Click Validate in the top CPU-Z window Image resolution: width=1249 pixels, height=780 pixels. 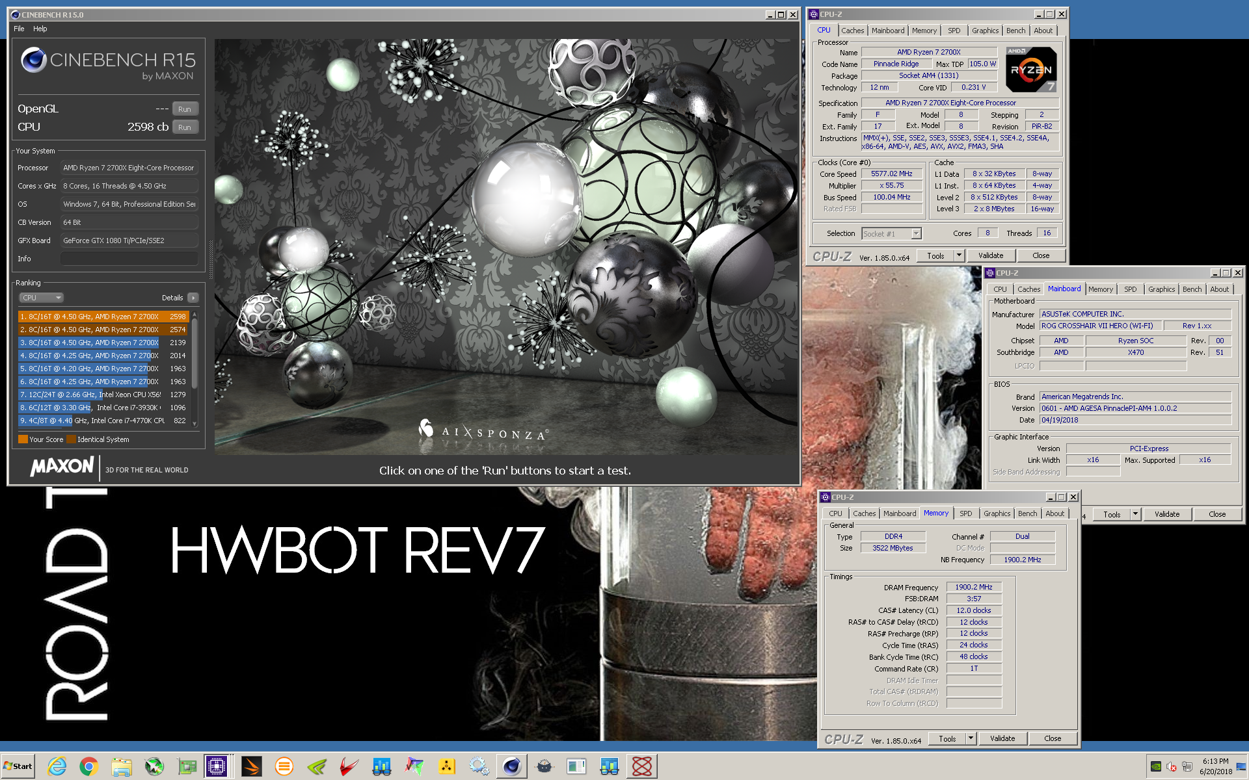pos(991,255)
